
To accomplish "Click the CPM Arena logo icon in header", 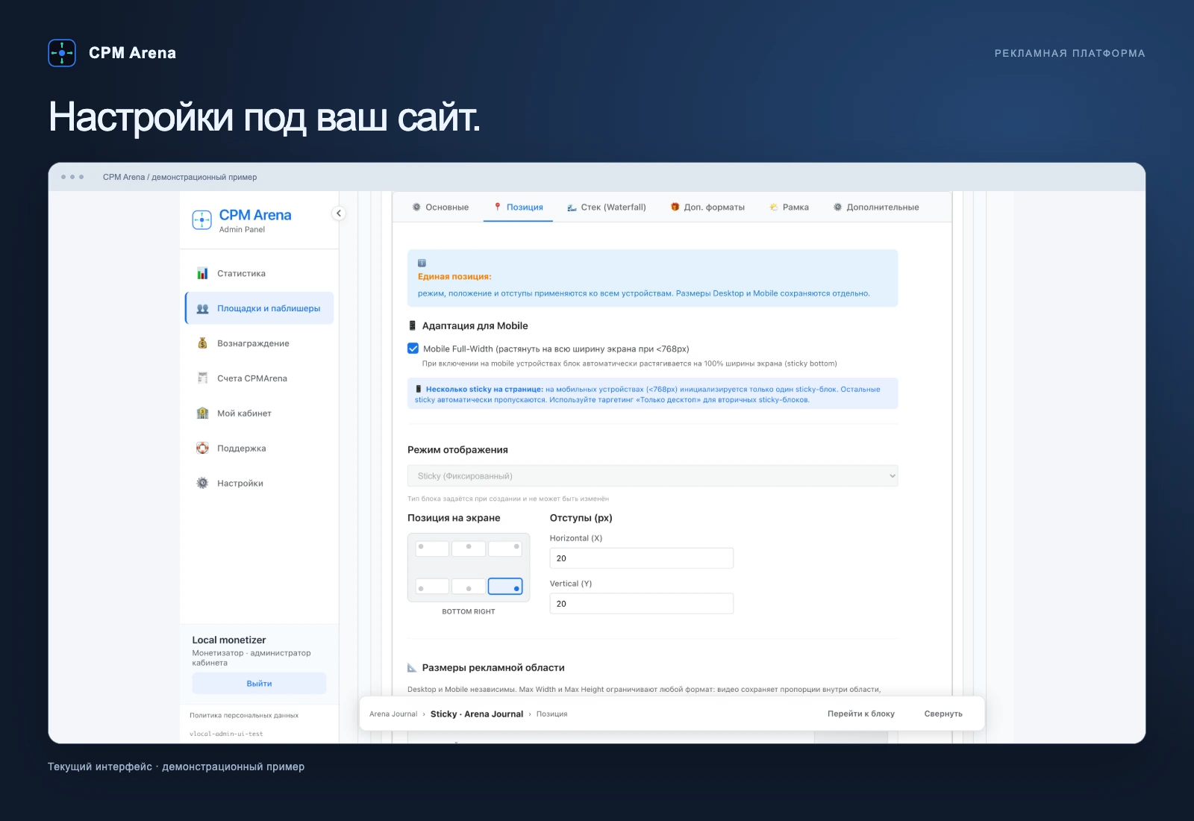I will coord(62,53).
